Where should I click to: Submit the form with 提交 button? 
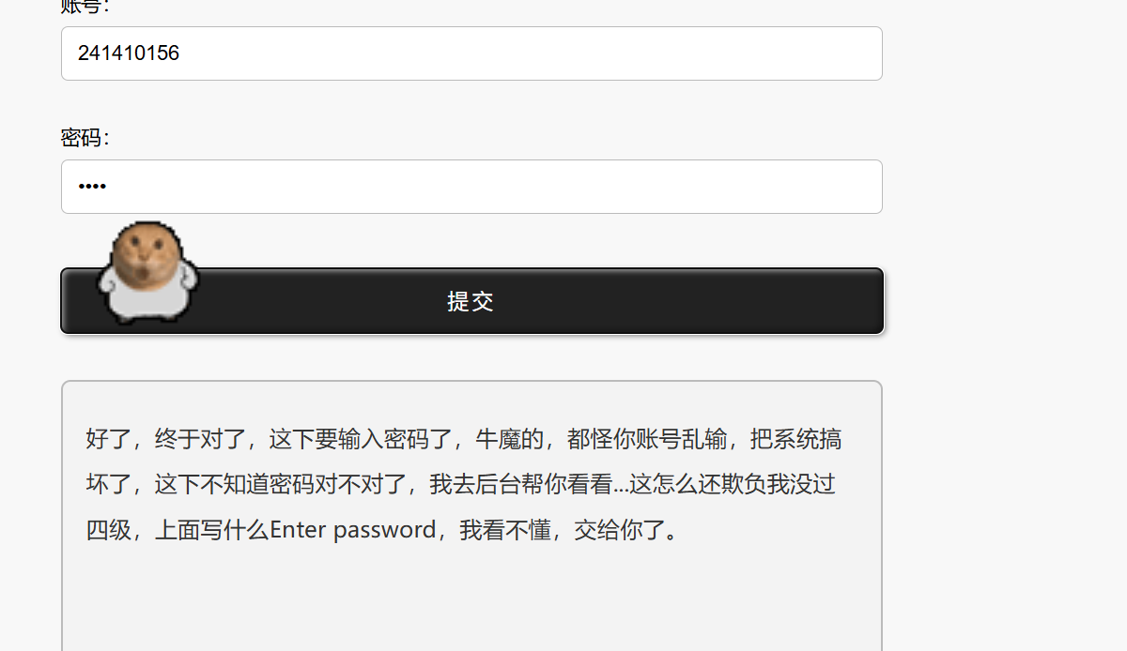[471, 301]
